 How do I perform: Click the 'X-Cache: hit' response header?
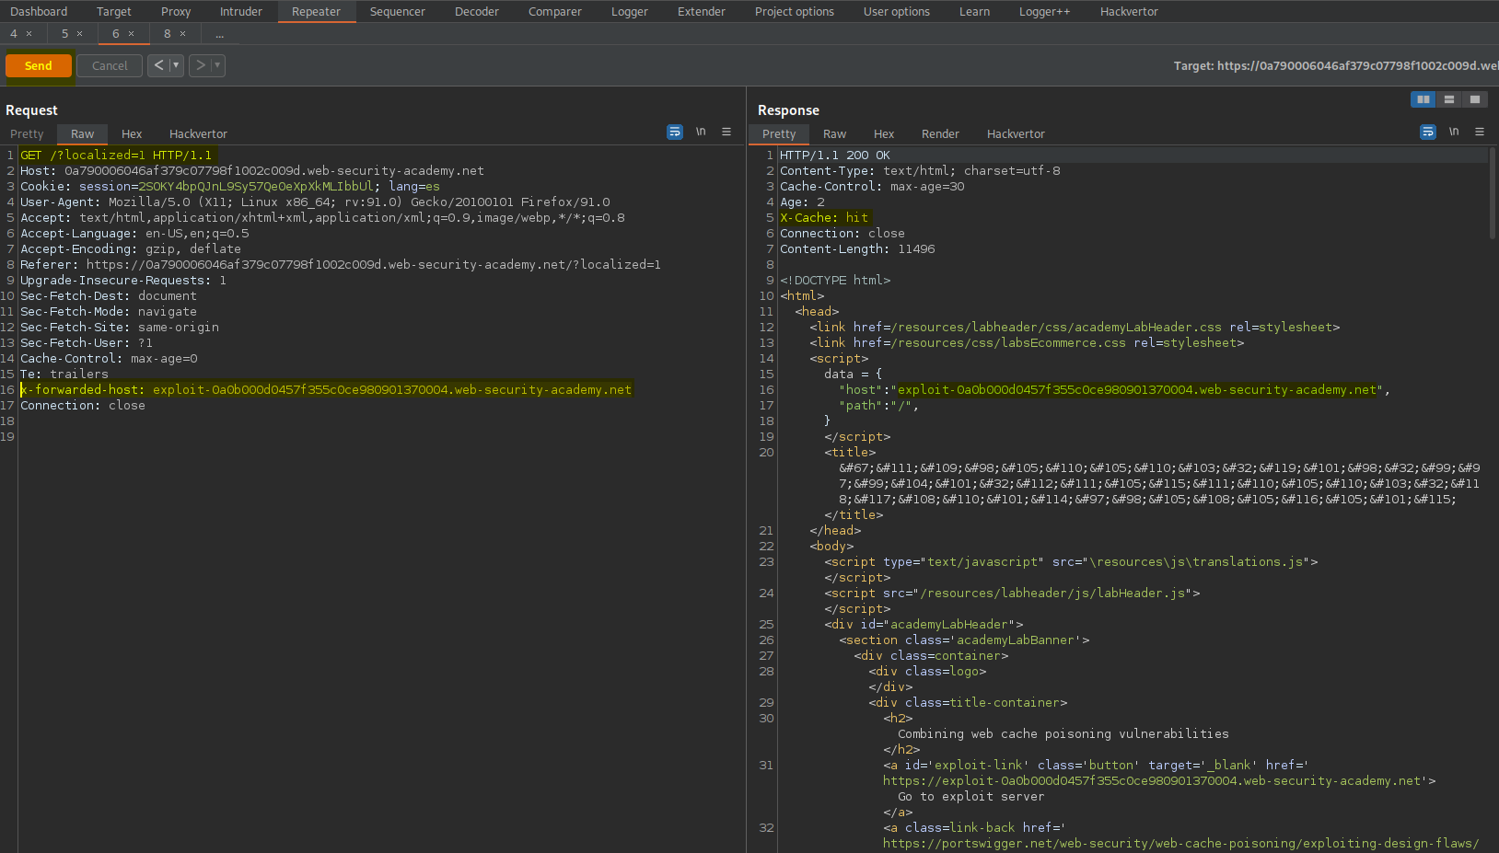(824, 218)
